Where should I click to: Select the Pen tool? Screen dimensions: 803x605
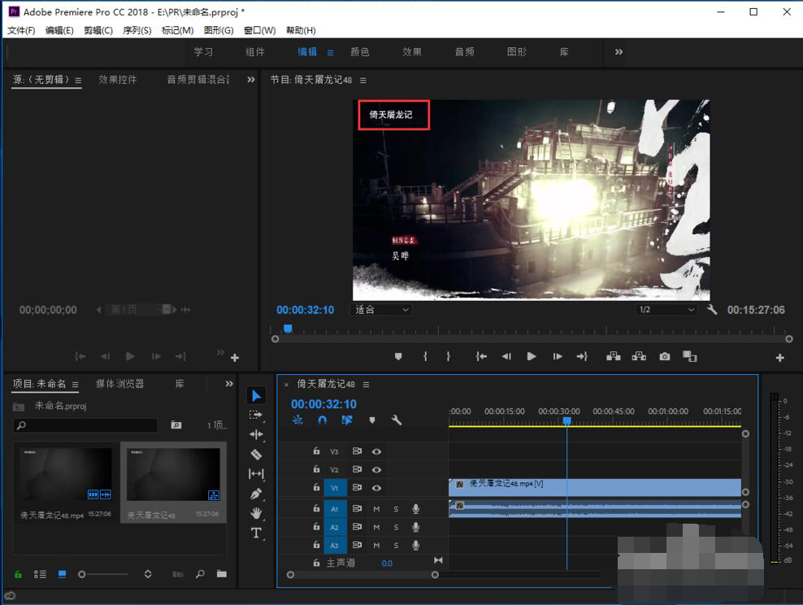pos(256,493)
